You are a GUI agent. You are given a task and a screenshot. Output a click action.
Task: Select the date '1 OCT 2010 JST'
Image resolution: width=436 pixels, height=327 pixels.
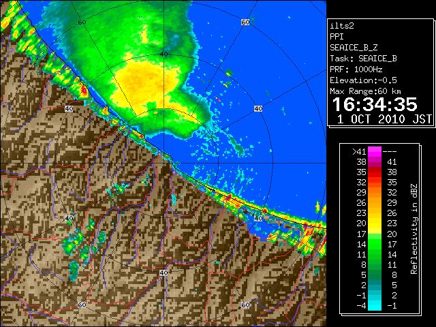point(384,119)
